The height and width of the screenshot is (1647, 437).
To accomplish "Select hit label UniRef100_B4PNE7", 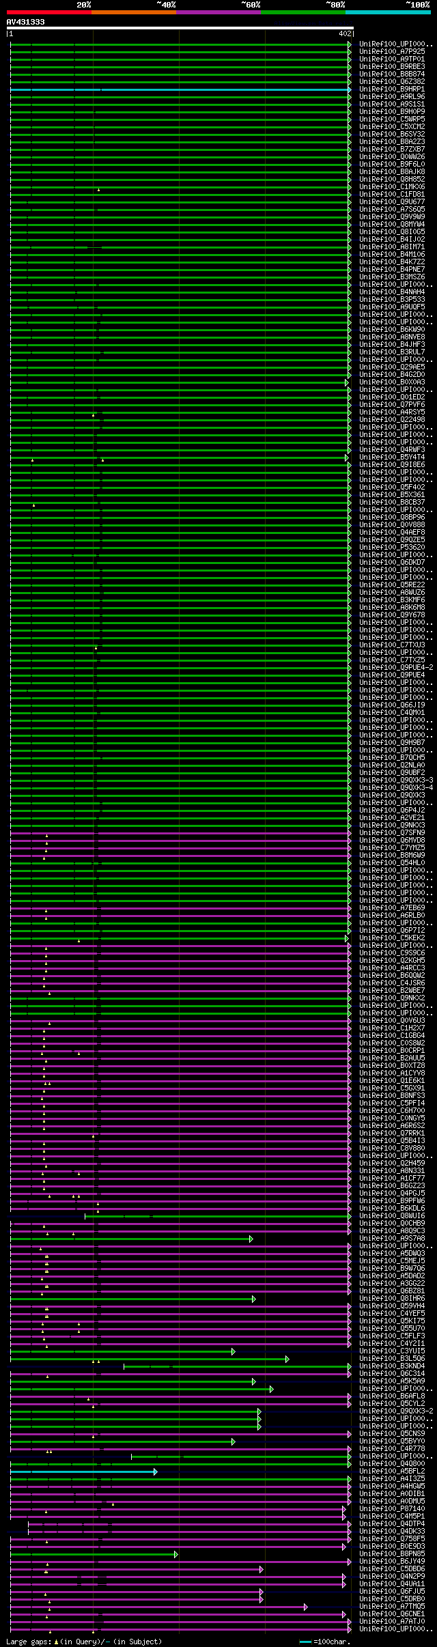I will (x=392, y=269).
